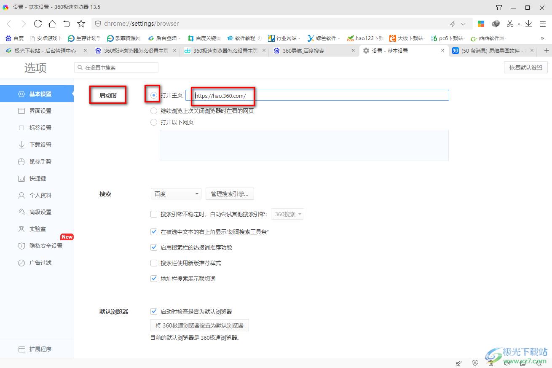
Task: Switch to the 极光下载站 后台管理中心 tab
Action: (x=45, y=51)
